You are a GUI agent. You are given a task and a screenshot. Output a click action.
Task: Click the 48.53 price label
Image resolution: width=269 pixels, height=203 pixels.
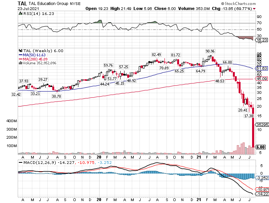click(220, 81)
